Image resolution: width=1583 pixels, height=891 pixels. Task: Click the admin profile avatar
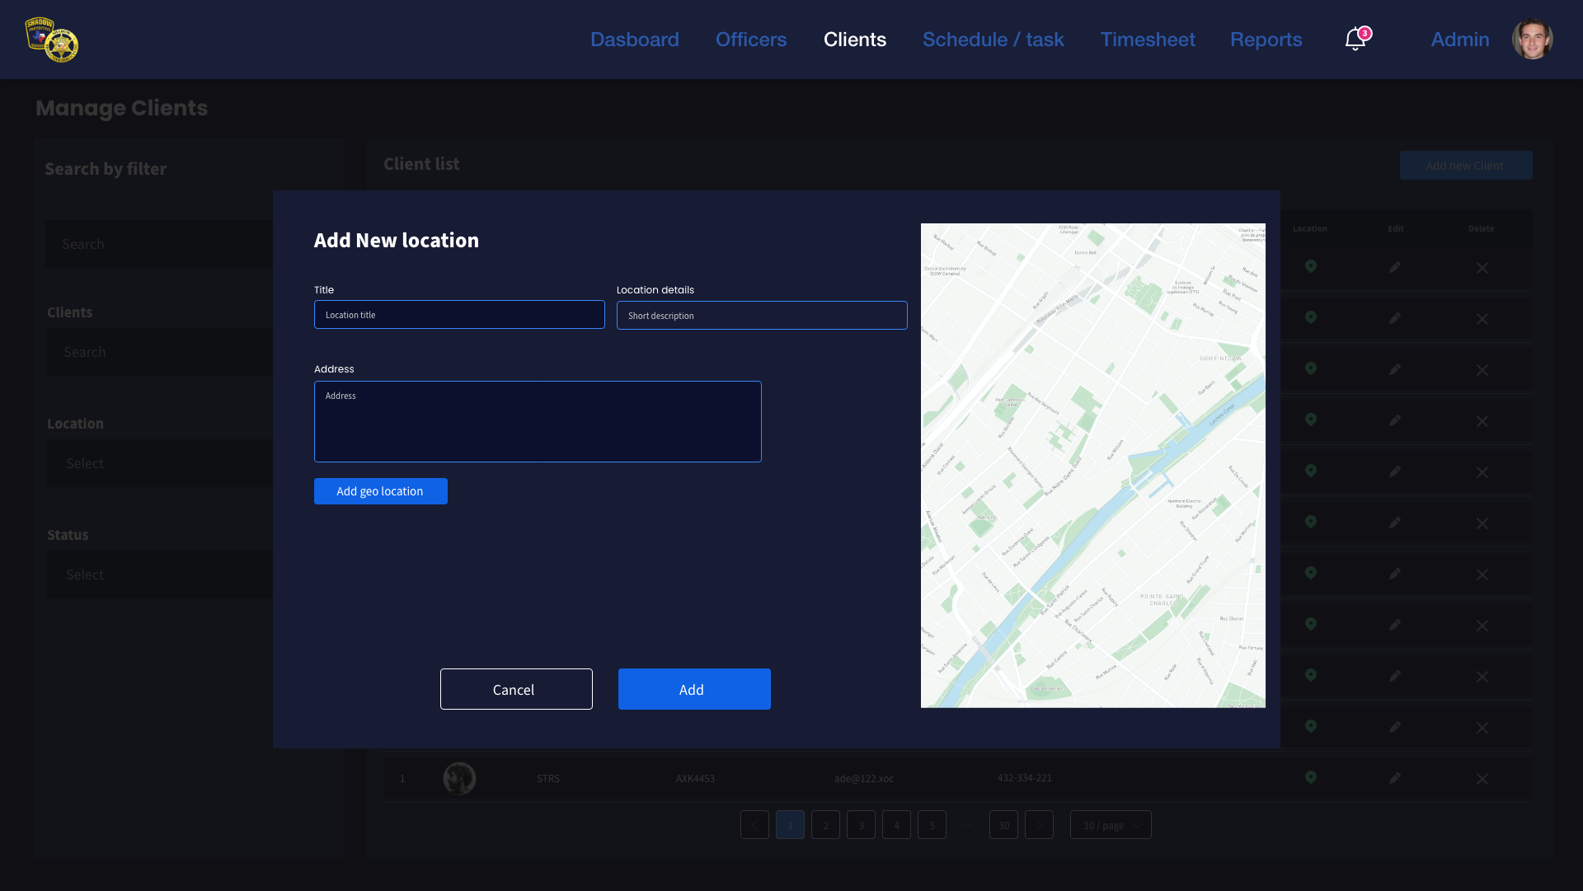(1532, 40)
